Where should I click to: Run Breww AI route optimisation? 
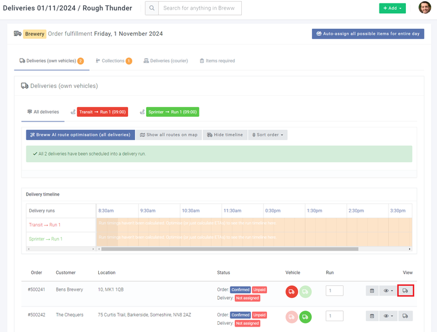click(80, 135)
